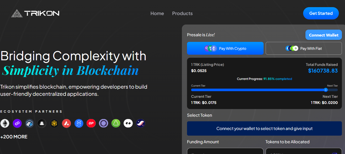Viewport: 345px width, 154px height.
Task: Click the BNB Chain partner icon
Action: pyautogui.click(x=54, y=124)
